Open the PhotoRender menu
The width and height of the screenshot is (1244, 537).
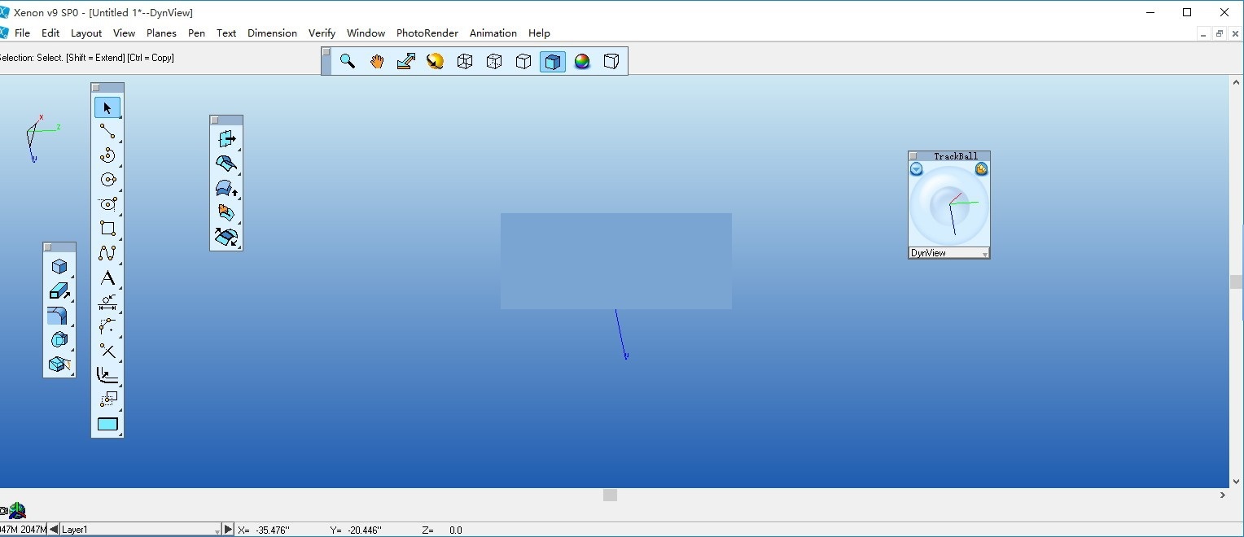click(427, 33)
